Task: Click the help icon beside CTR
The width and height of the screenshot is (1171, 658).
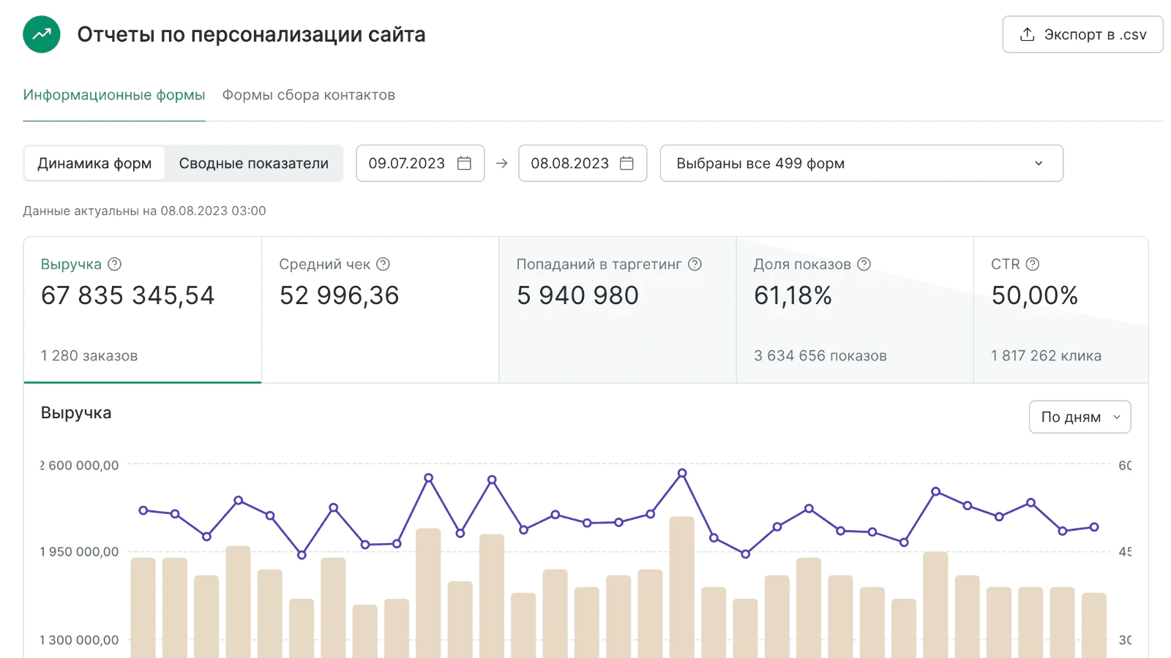Action: pyautogui.click(x=1033, y=264)
